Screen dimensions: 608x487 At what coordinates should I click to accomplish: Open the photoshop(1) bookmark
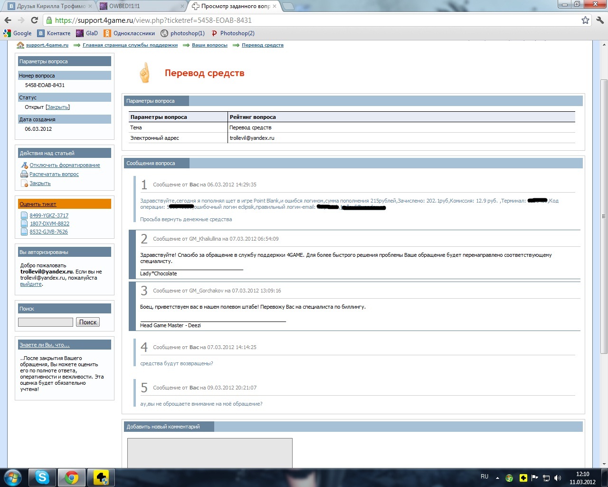tap(182, 33)
